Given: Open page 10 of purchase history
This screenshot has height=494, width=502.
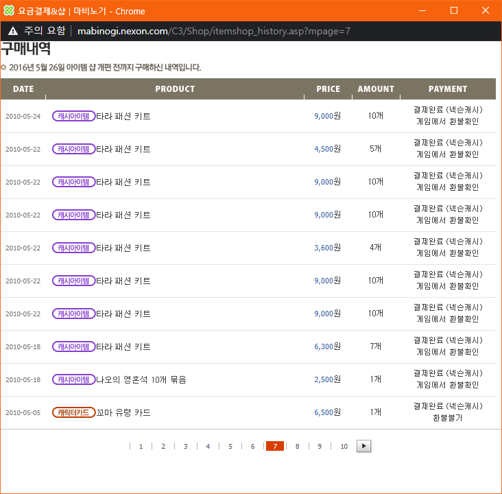Looking at the screenshot, I should tap(344, 446).
